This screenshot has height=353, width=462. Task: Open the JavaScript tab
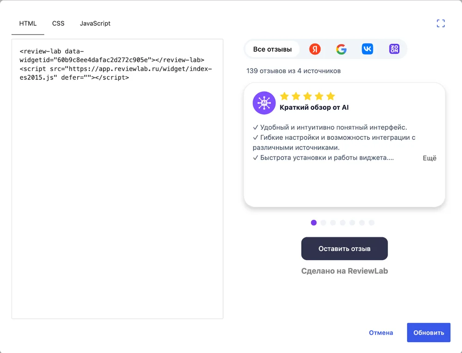coord(95,24)
